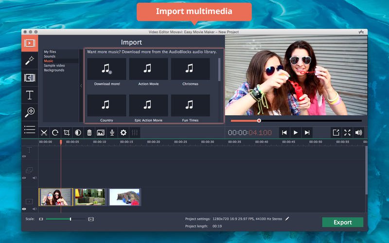Open Record Audio with microphone icon

coord(112,132)
